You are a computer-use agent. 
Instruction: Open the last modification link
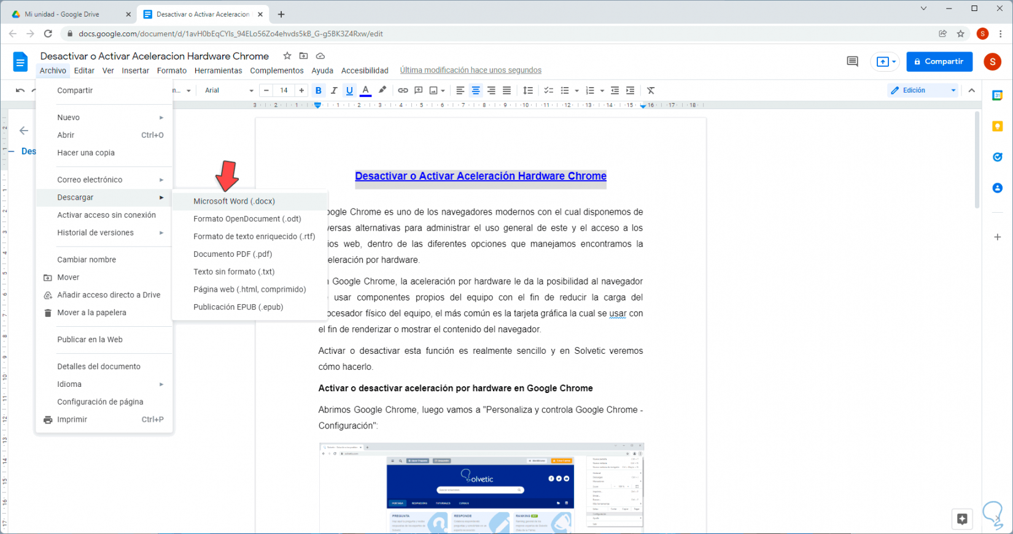[x=471, y=71]
